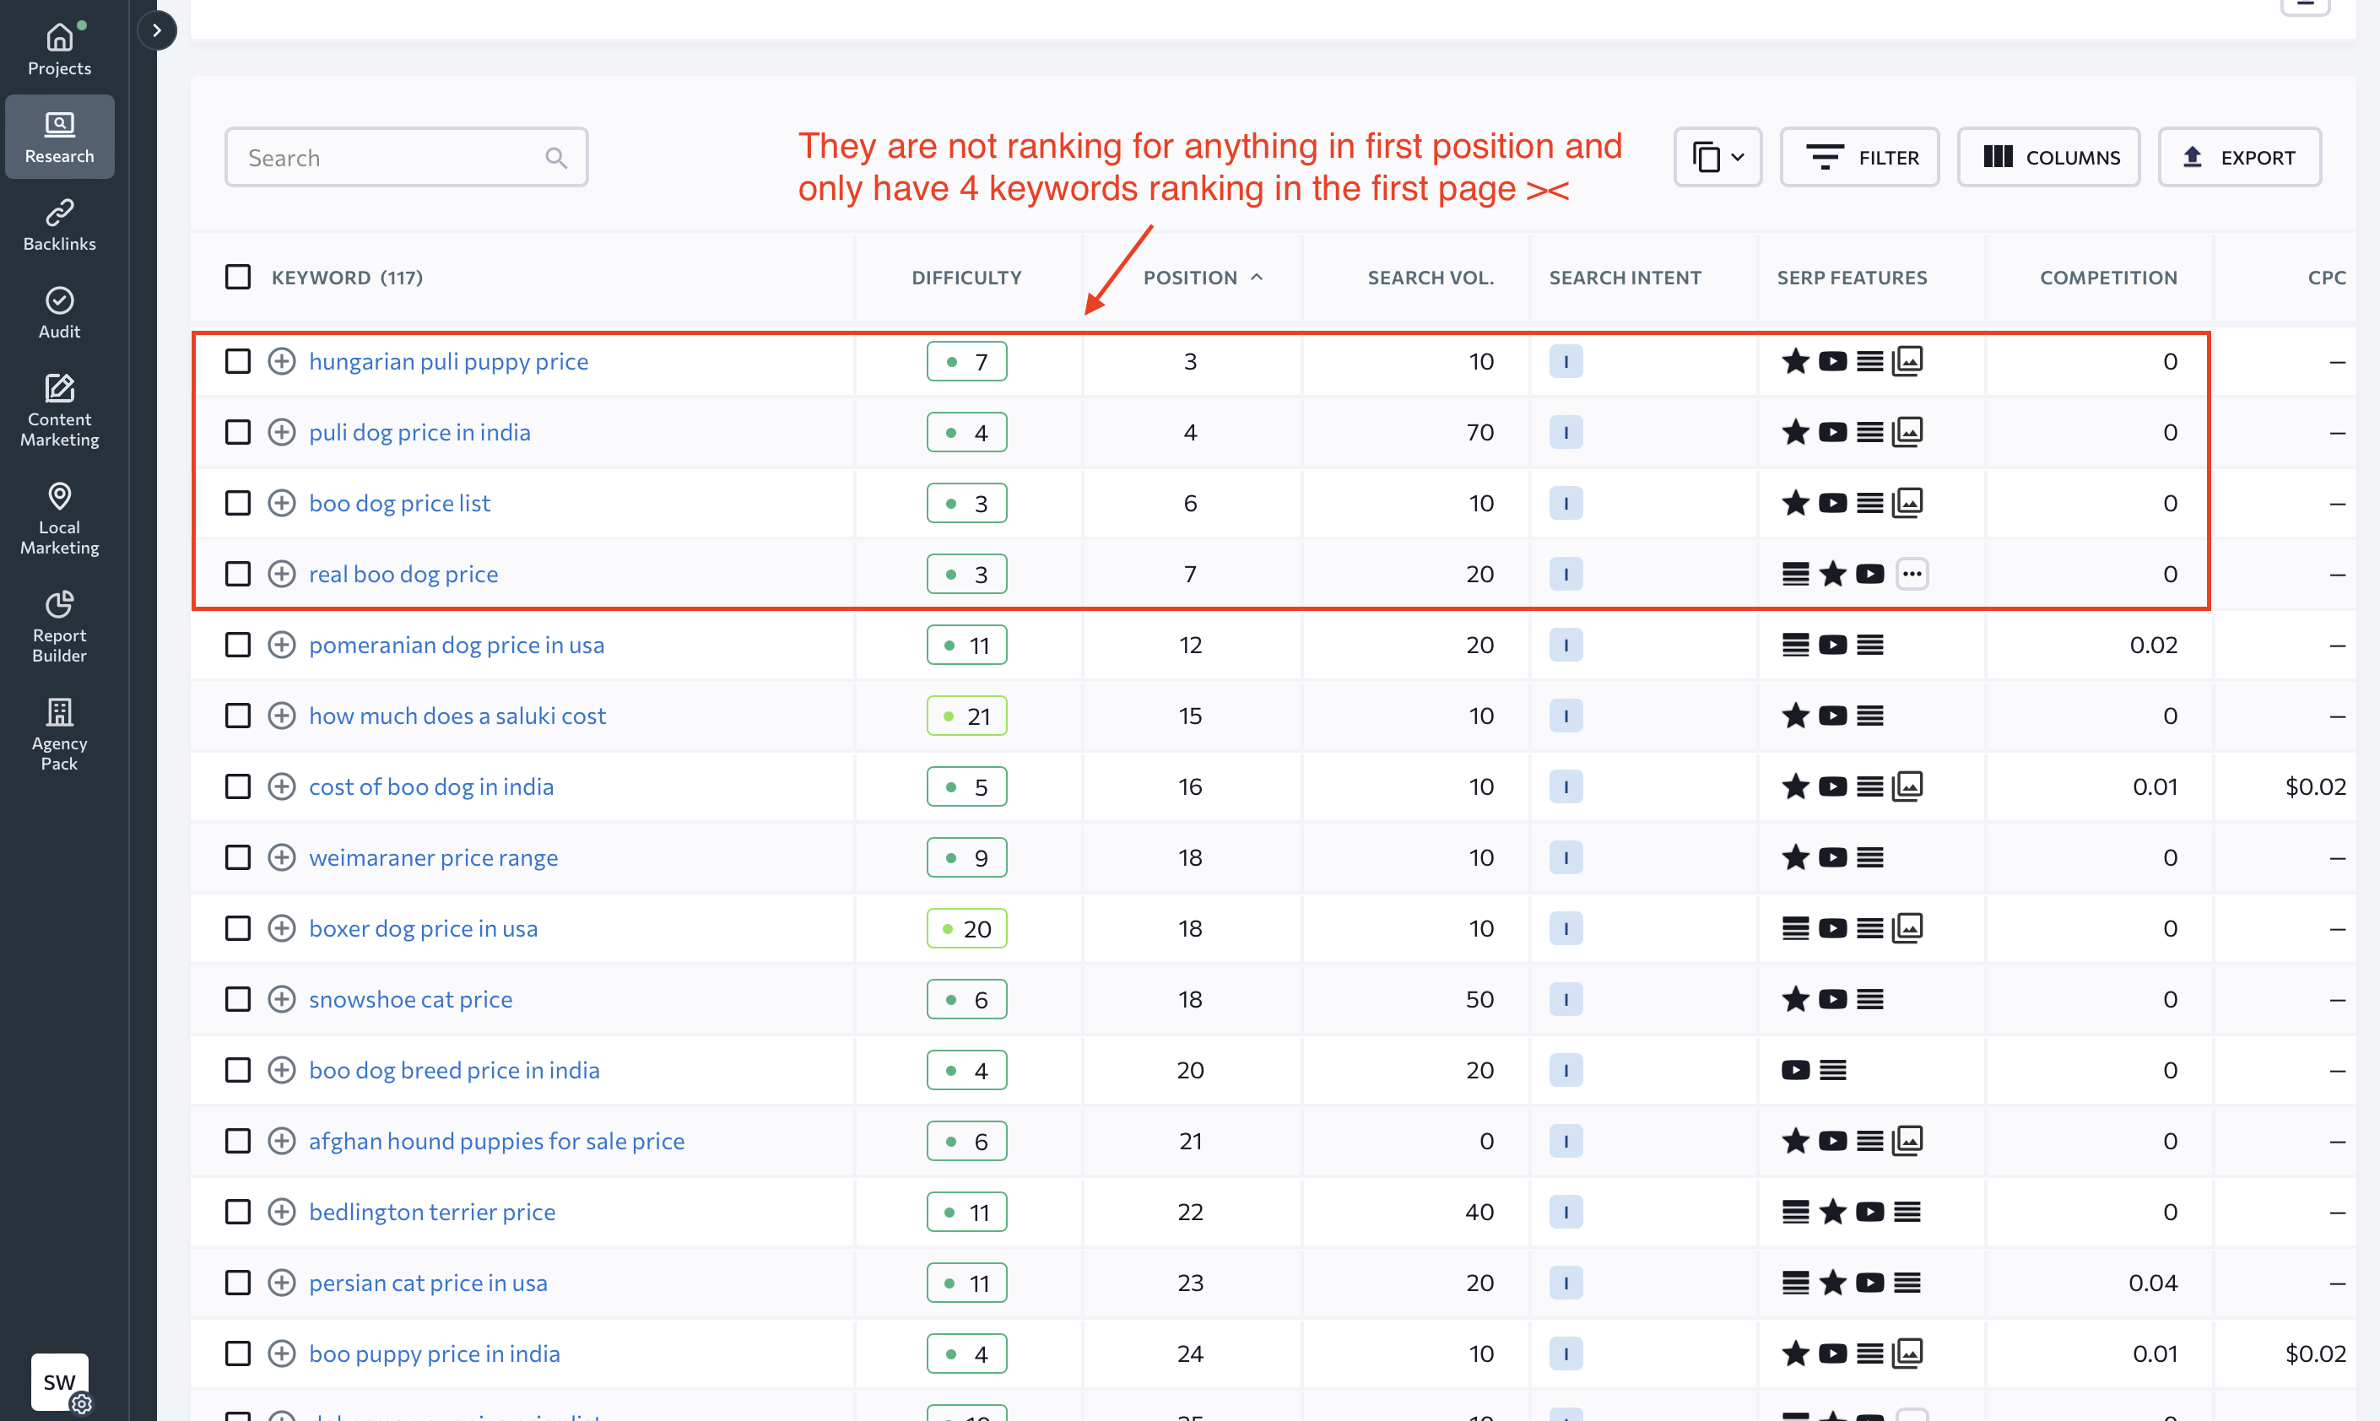Toggle checkbox for hungarian puli puppy price

point(237,360)
